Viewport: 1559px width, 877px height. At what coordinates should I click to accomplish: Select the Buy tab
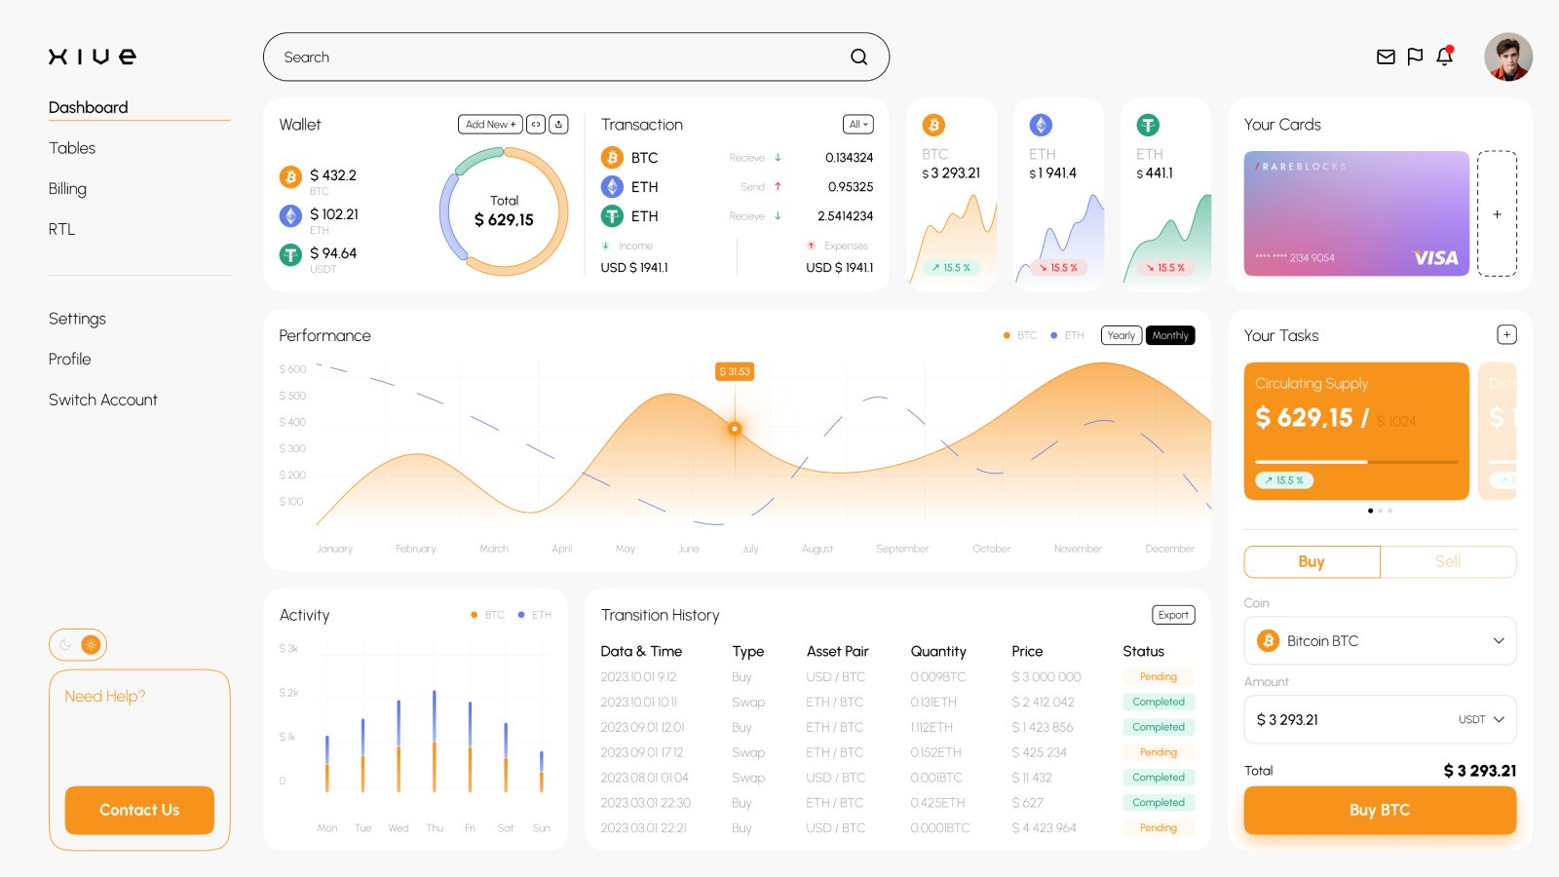(1312, 561)
